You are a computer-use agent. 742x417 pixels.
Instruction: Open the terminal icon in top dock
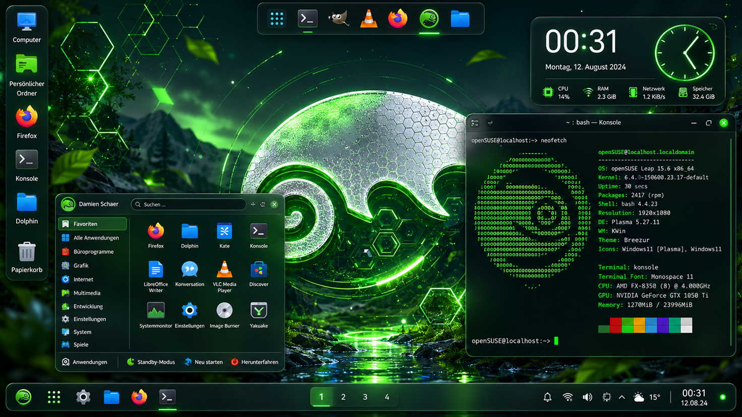tap(307, 19)
